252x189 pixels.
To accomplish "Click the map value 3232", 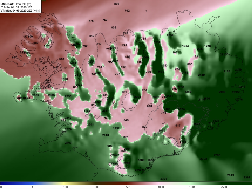I will coord(157,42).
